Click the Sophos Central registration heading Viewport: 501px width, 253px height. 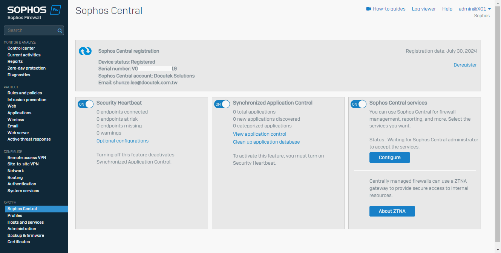[x=129, y=51]
